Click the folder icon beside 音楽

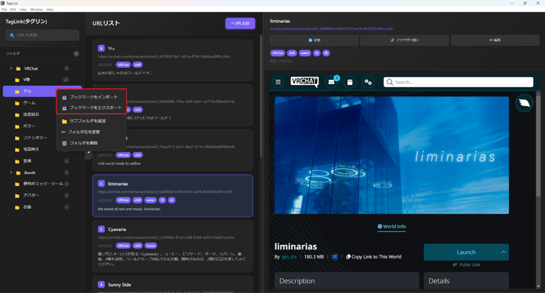(x=17, y=161)
